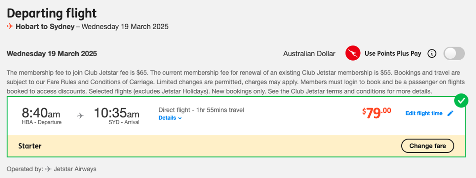Open the Details link for the direct flight

pyautogui.click(x=167, y=118)
